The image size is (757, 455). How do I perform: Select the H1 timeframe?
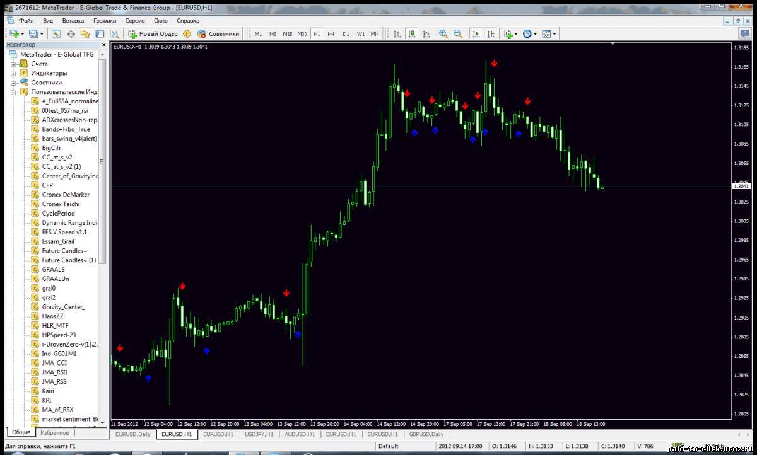(317, 33)
